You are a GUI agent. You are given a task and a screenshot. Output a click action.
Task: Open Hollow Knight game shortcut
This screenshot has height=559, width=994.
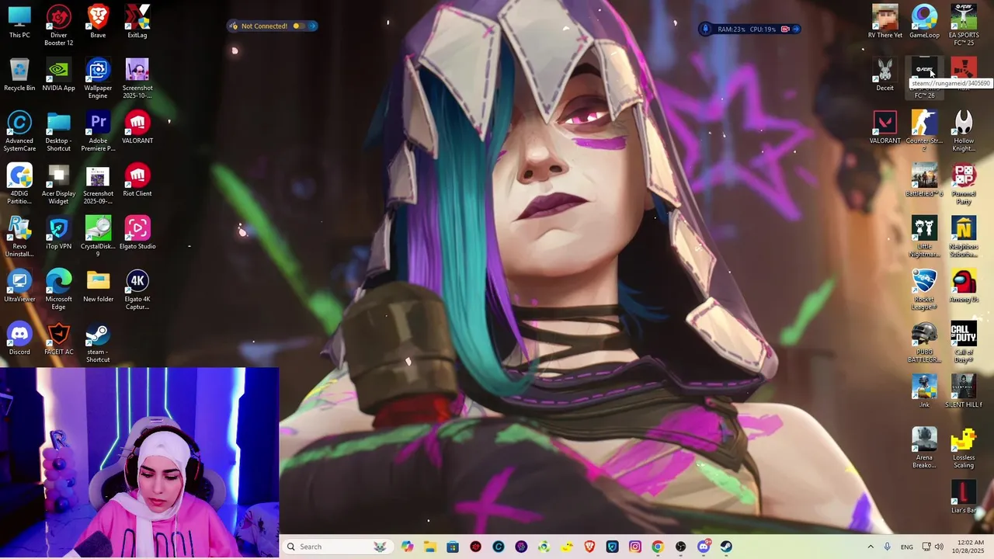964,130
